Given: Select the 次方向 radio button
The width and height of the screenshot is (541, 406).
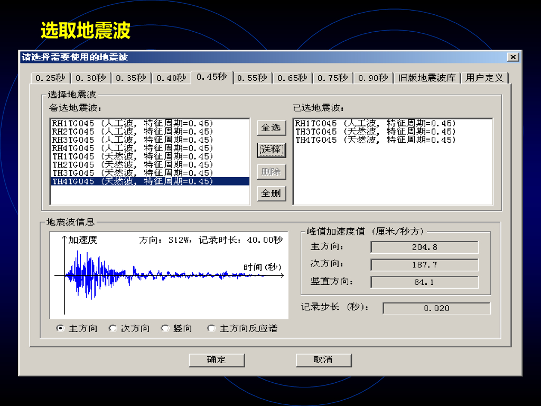Looking at the screenshot, I should coord(113,328).
